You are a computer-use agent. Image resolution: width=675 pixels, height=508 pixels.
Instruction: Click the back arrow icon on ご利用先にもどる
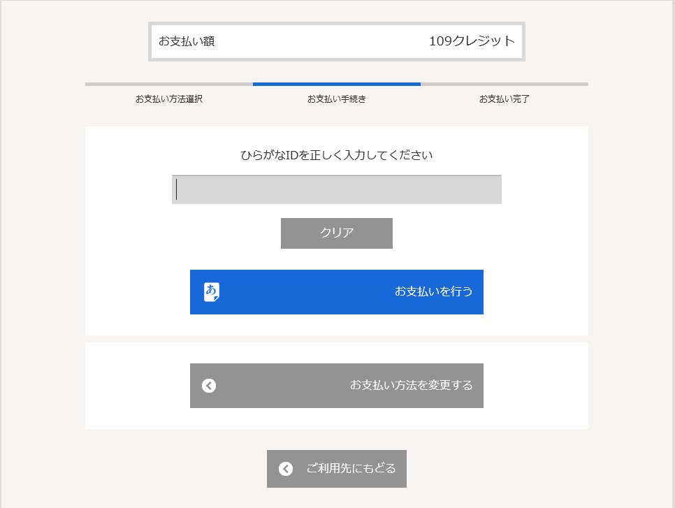(284, 469)
